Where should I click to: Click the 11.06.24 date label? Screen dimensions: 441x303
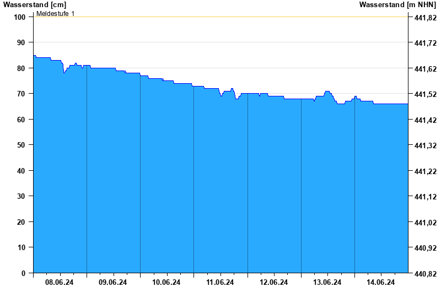tap(220, 282)
